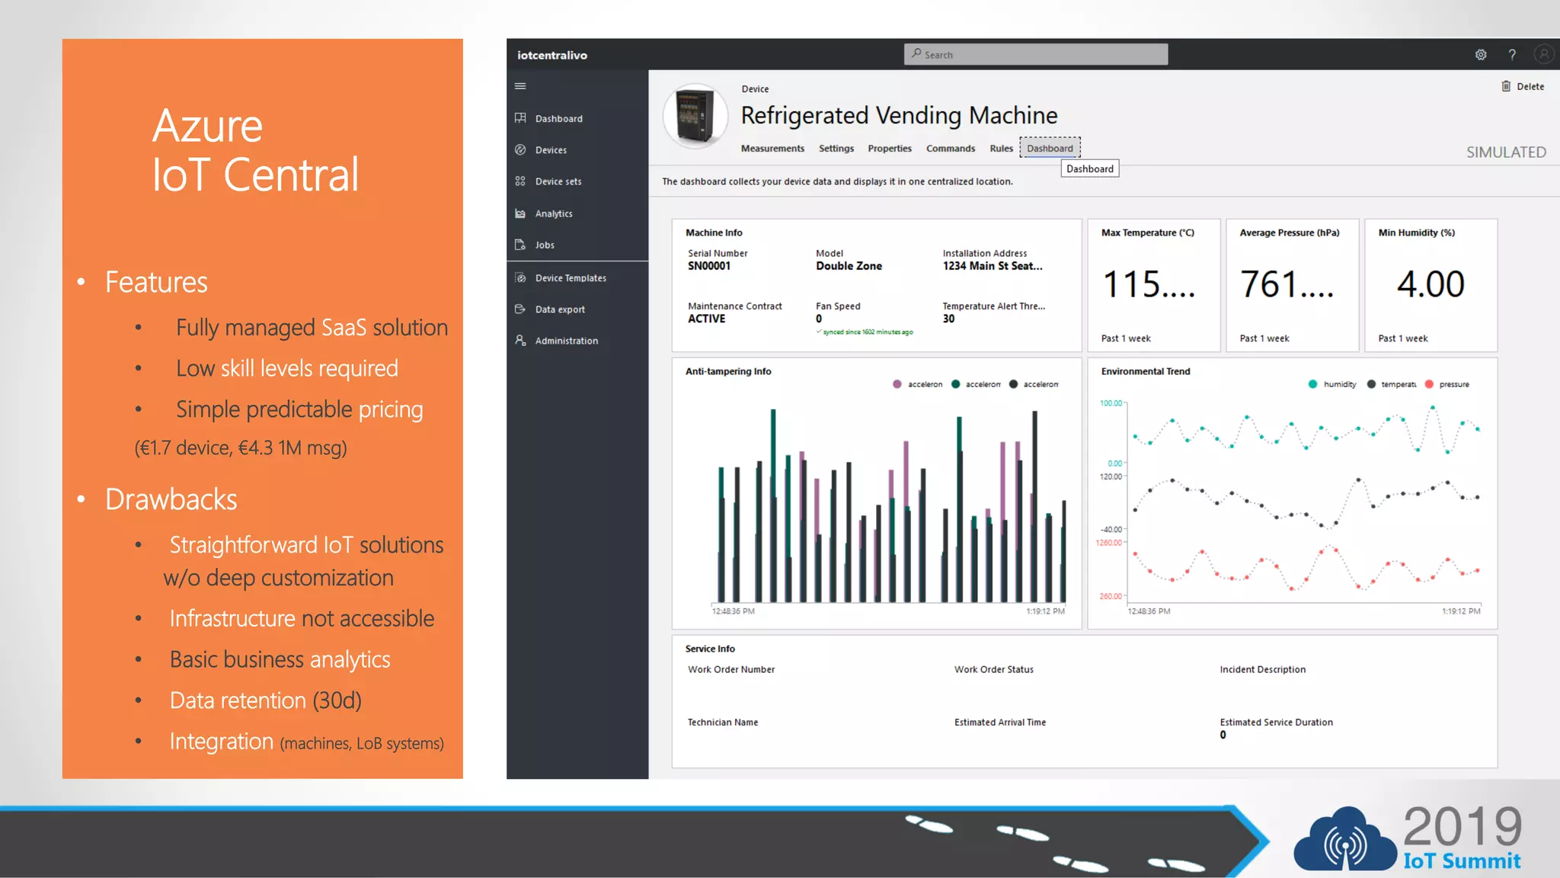Open Device Templates in the sidebar
This screenshot has height=878, width=1560.
[x=571, y=278]
